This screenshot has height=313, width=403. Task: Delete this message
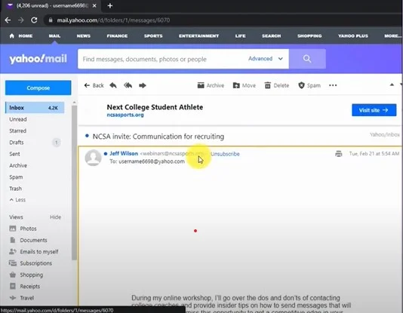(x=277, y=85)
